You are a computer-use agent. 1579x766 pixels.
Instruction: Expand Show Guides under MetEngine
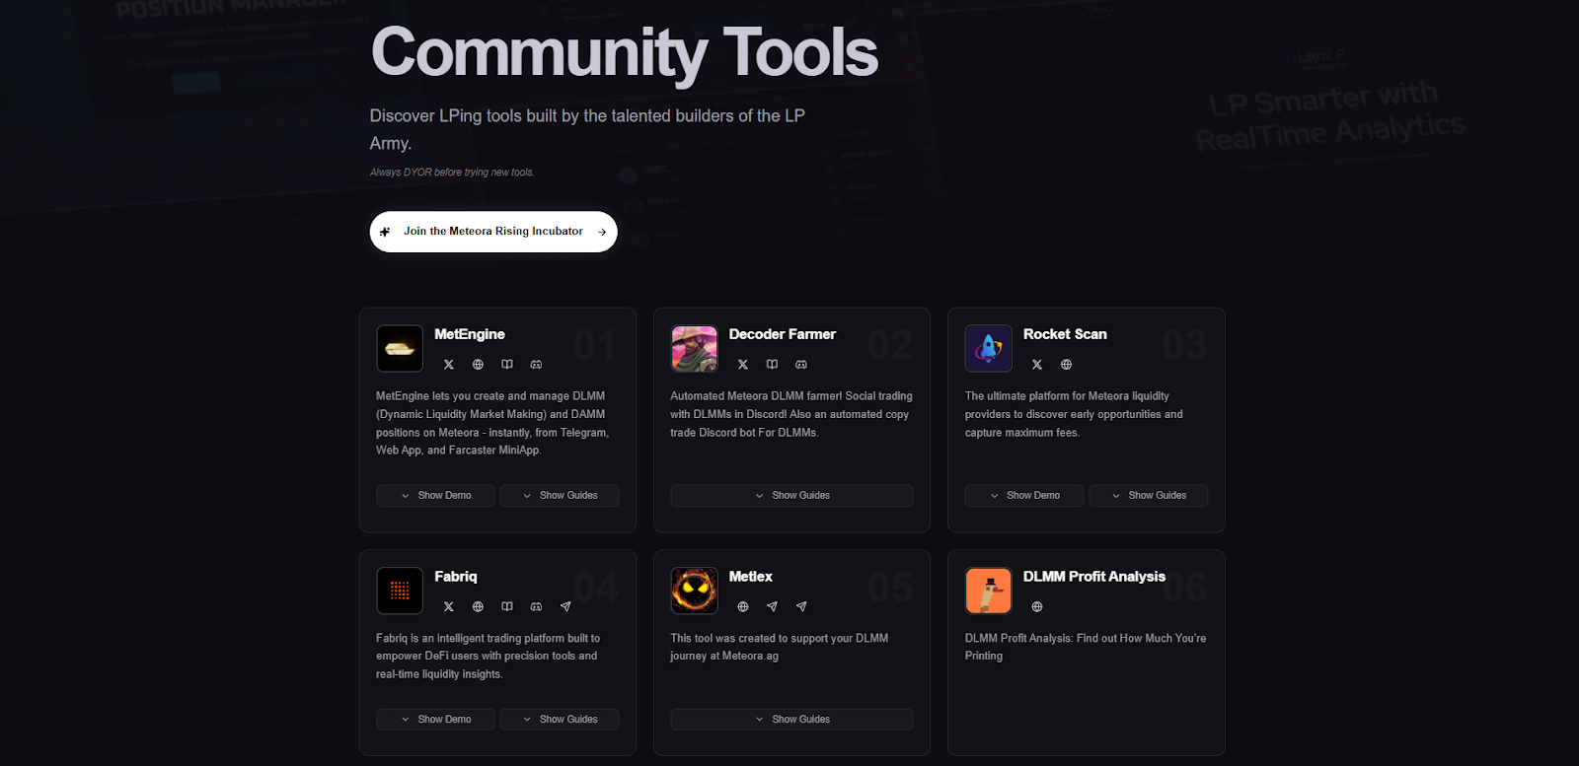pyautogui.click(x=560, y=496)
